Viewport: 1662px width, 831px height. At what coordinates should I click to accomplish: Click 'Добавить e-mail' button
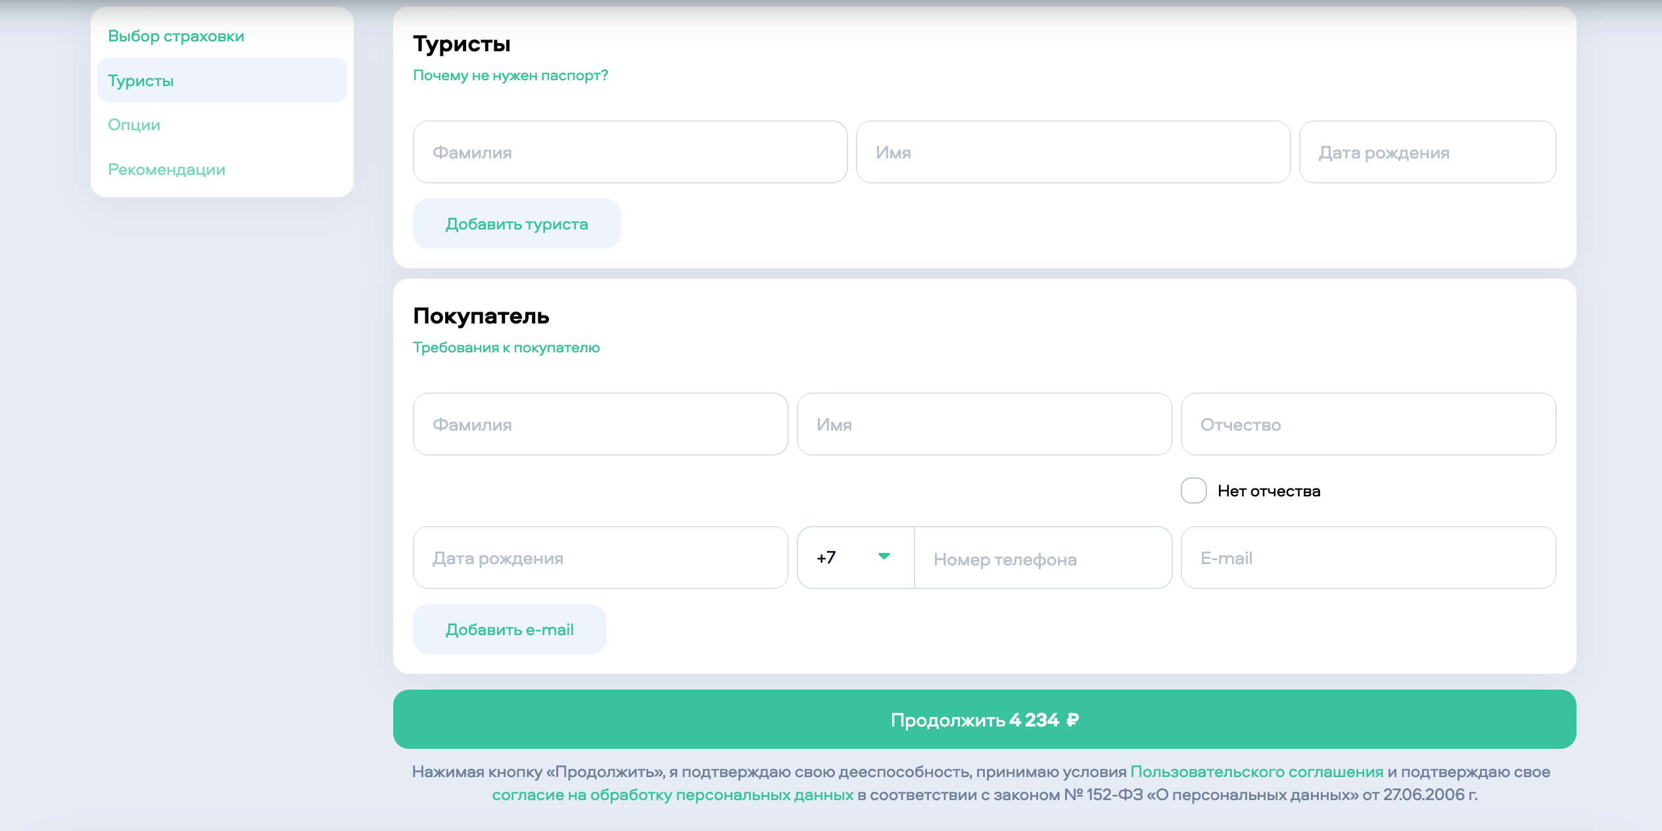(x=509, y=630)
